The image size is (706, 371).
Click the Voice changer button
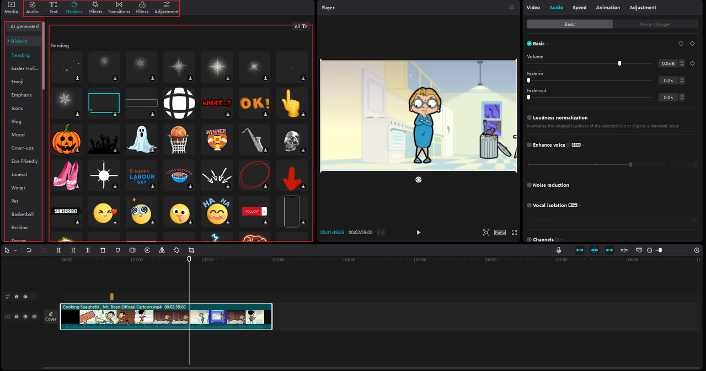(x=655, y=24)
